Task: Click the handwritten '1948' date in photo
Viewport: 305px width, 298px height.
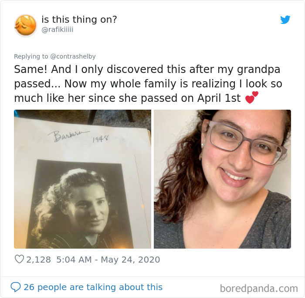Action: coord(100,139)
